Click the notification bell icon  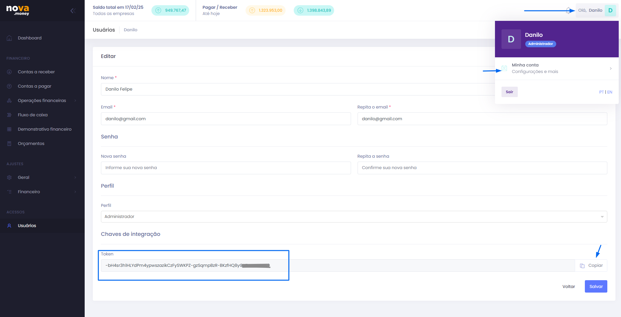point(568,10)
